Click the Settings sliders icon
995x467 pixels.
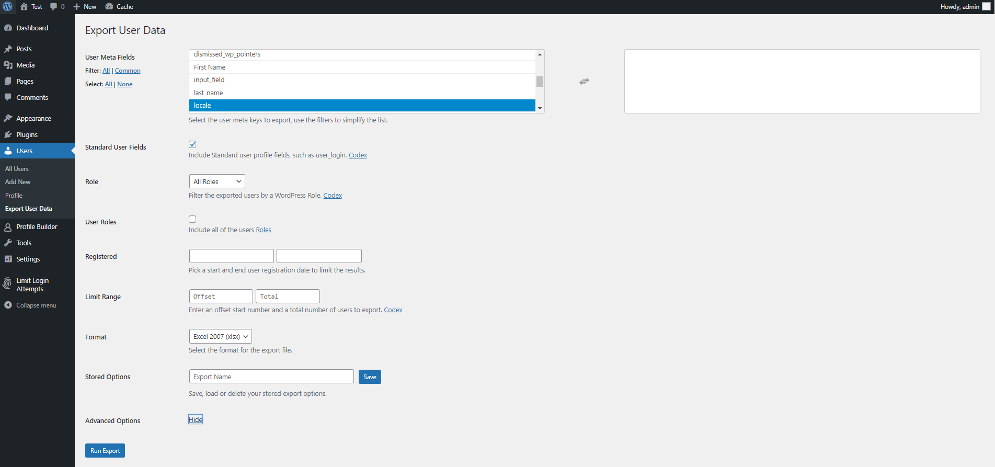point(8,259)
